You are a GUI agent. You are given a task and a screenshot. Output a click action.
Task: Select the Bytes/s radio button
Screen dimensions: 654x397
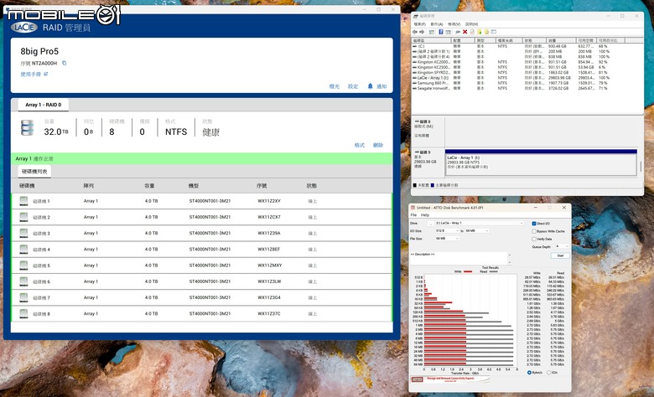pyautogui.click(x=529, y=373)
